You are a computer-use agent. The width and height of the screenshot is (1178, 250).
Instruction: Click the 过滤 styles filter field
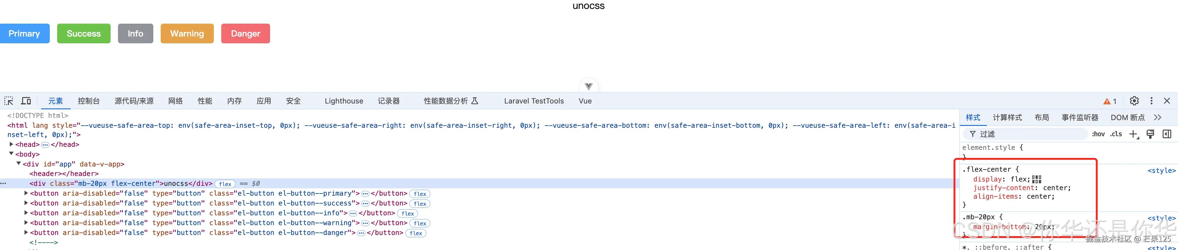1029,134
